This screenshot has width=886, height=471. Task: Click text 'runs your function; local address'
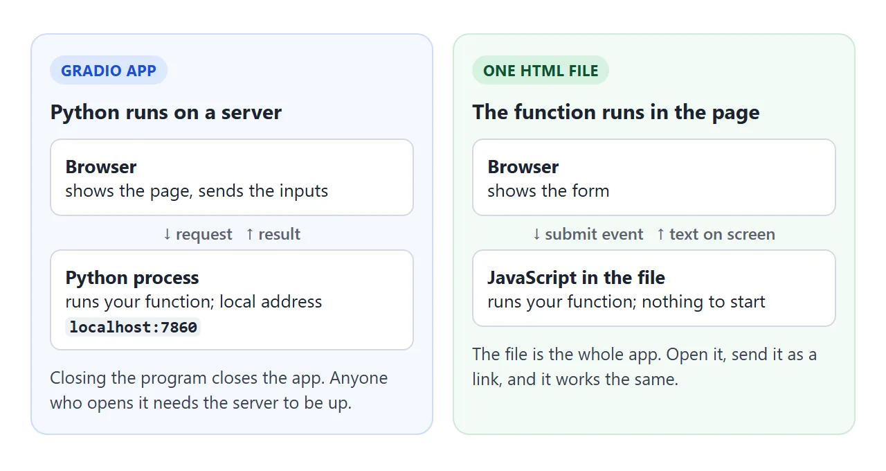194,302
